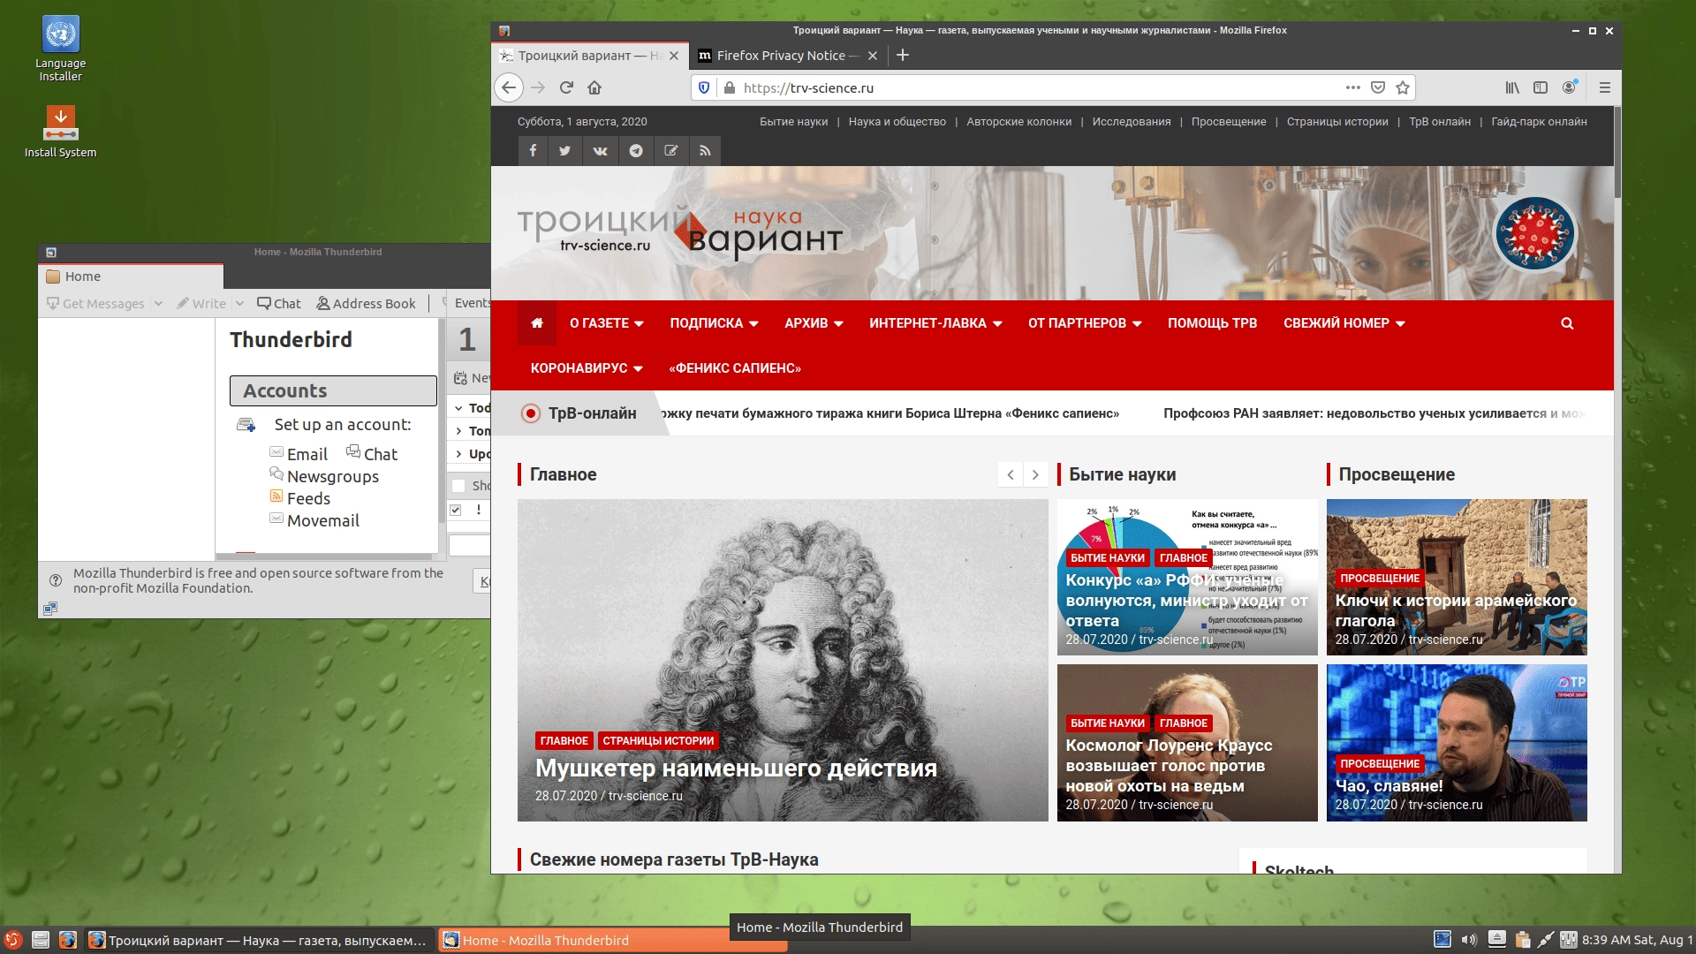Screen dimensions: 1696x954
Task: Open Бытие науки top link
Action: click(x=793, y=122)
